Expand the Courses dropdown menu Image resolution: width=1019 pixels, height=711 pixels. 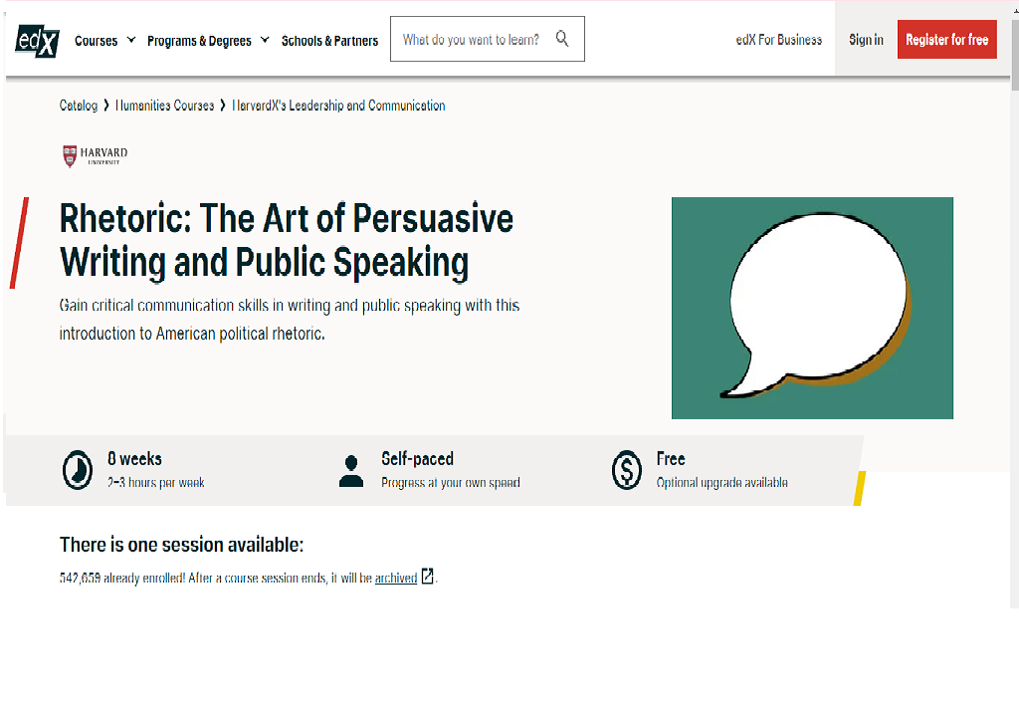104,41
